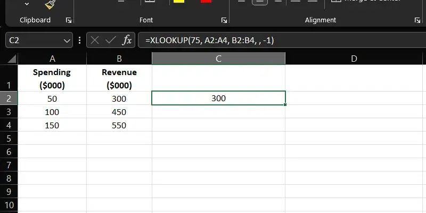This screenshot has height=213, width=426.
Task: Click into the XLOOKUP formula in the formula bar
Action: 209,40
